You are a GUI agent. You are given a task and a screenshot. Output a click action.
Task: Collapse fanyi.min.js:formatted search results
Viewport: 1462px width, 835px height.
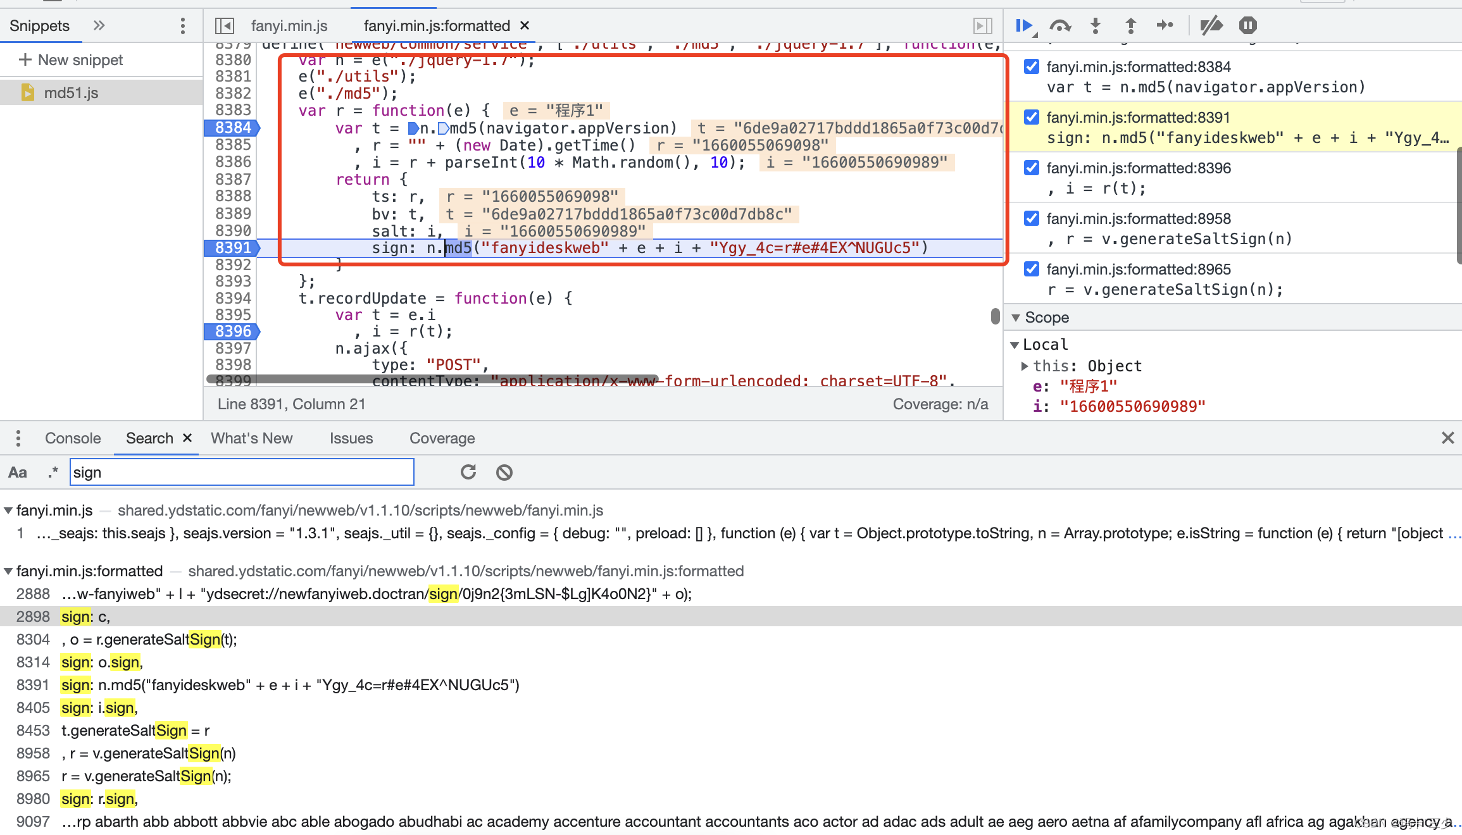coord(8,571)
